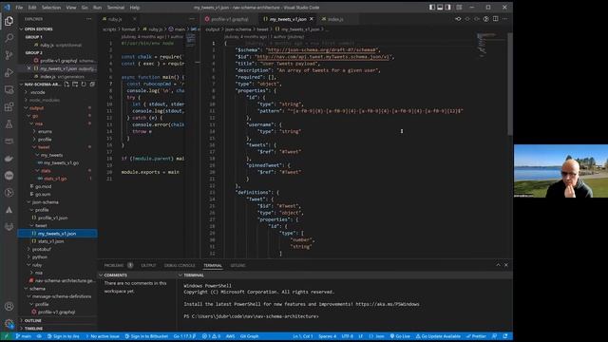
Task: Switch to the Problems panel tab
Action: (114, 265)
